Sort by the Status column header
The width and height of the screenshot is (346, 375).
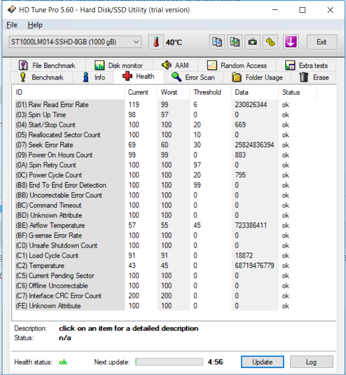point(298,92)
